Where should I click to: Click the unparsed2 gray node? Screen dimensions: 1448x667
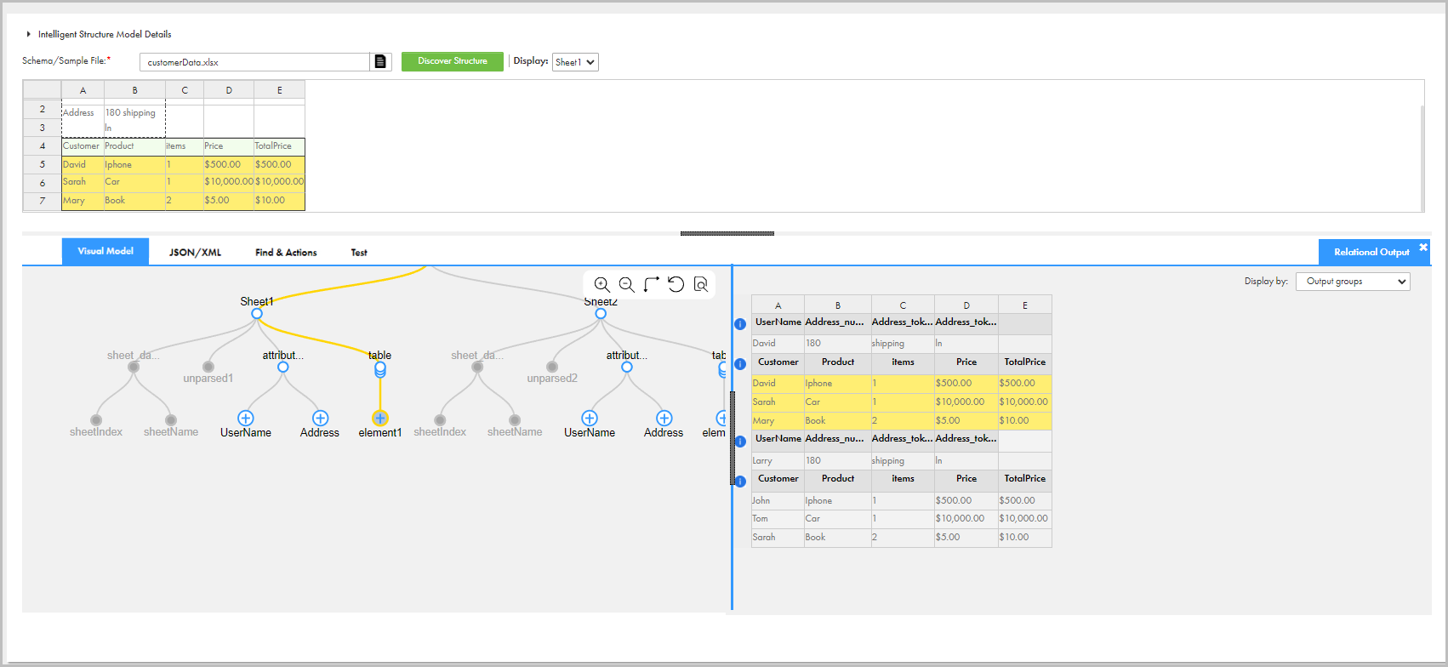coord(552,367)
